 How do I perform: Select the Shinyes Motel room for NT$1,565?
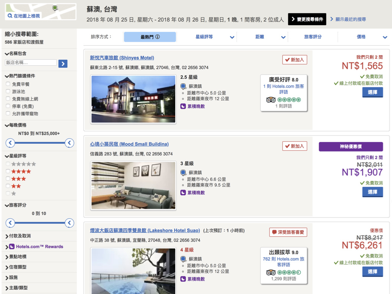[x=372, y=92]
